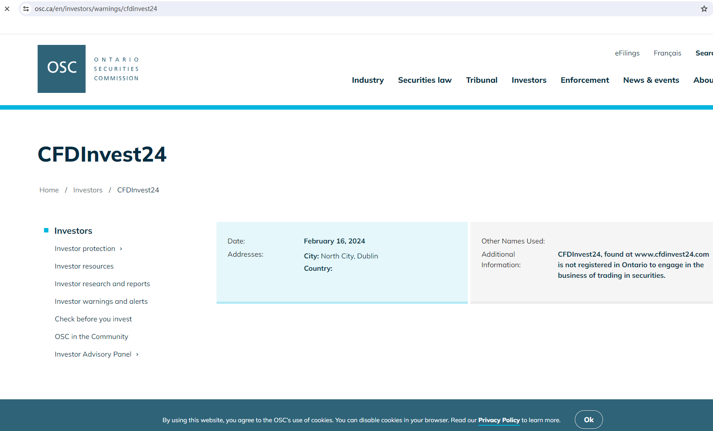Switch language to Français
The height and width of the screenshot is (431, 713).
667,53
